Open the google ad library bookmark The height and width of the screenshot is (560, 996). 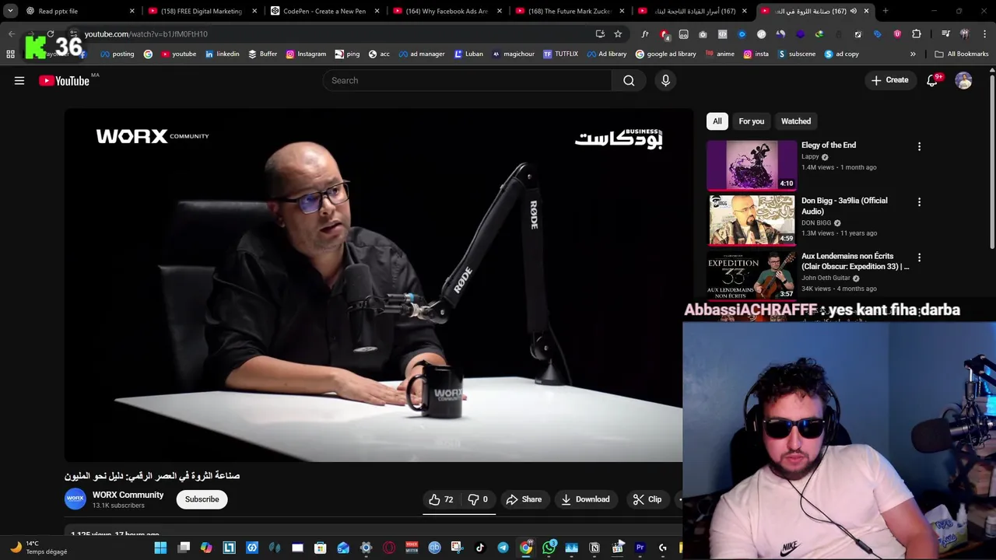[666, 54]
